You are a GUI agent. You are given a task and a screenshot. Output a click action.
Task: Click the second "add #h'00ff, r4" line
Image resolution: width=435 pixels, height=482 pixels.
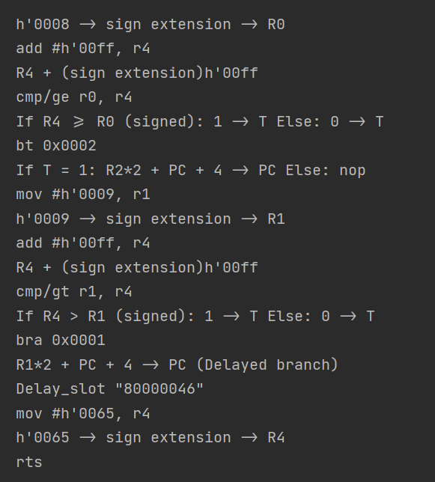click(x=83, y=243)
